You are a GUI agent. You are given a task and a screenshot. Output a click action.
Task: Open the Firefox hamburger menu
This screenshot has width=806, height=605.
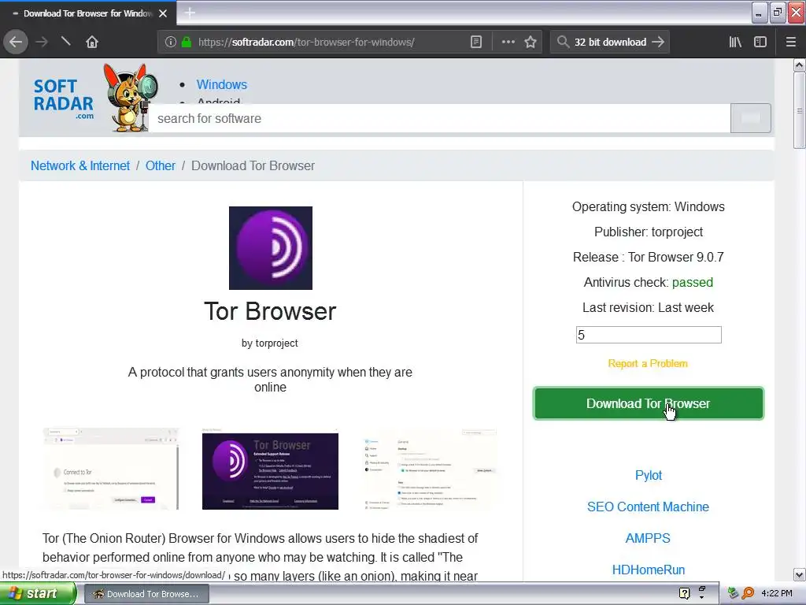790,43
